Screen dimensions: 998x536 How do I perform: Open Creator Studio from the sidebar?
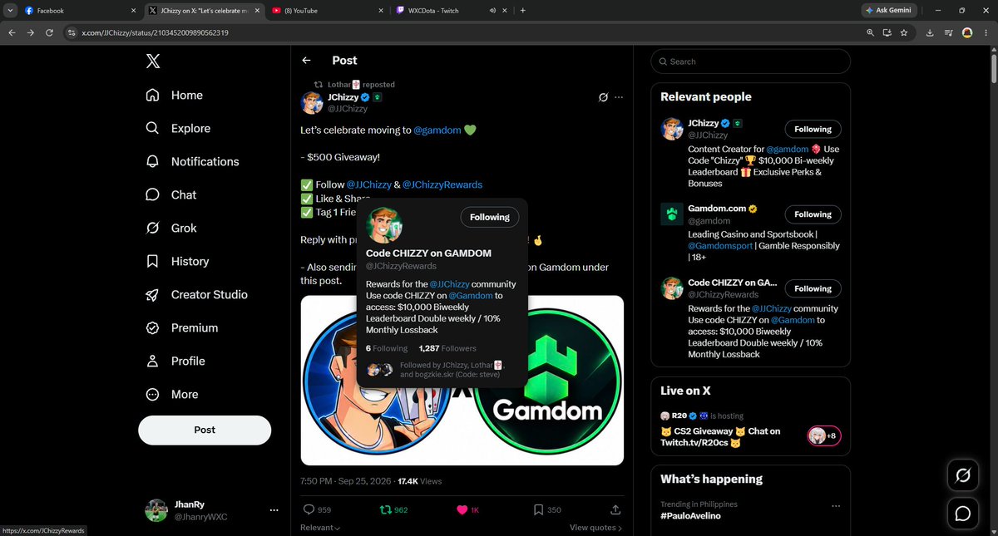click(x=197, y=294)
